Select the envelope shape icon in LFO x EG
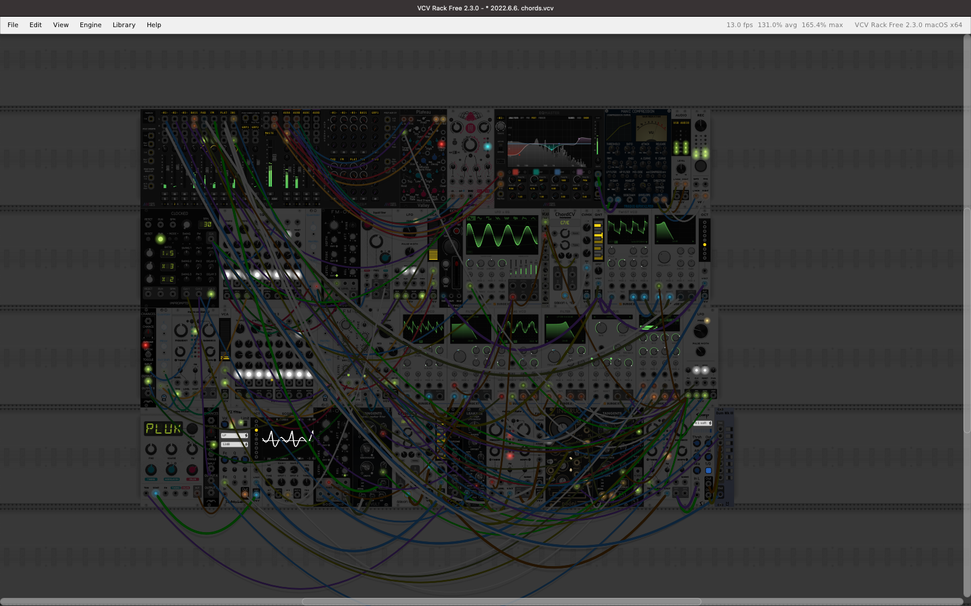 pyautogui.click(x=523, y=219)
